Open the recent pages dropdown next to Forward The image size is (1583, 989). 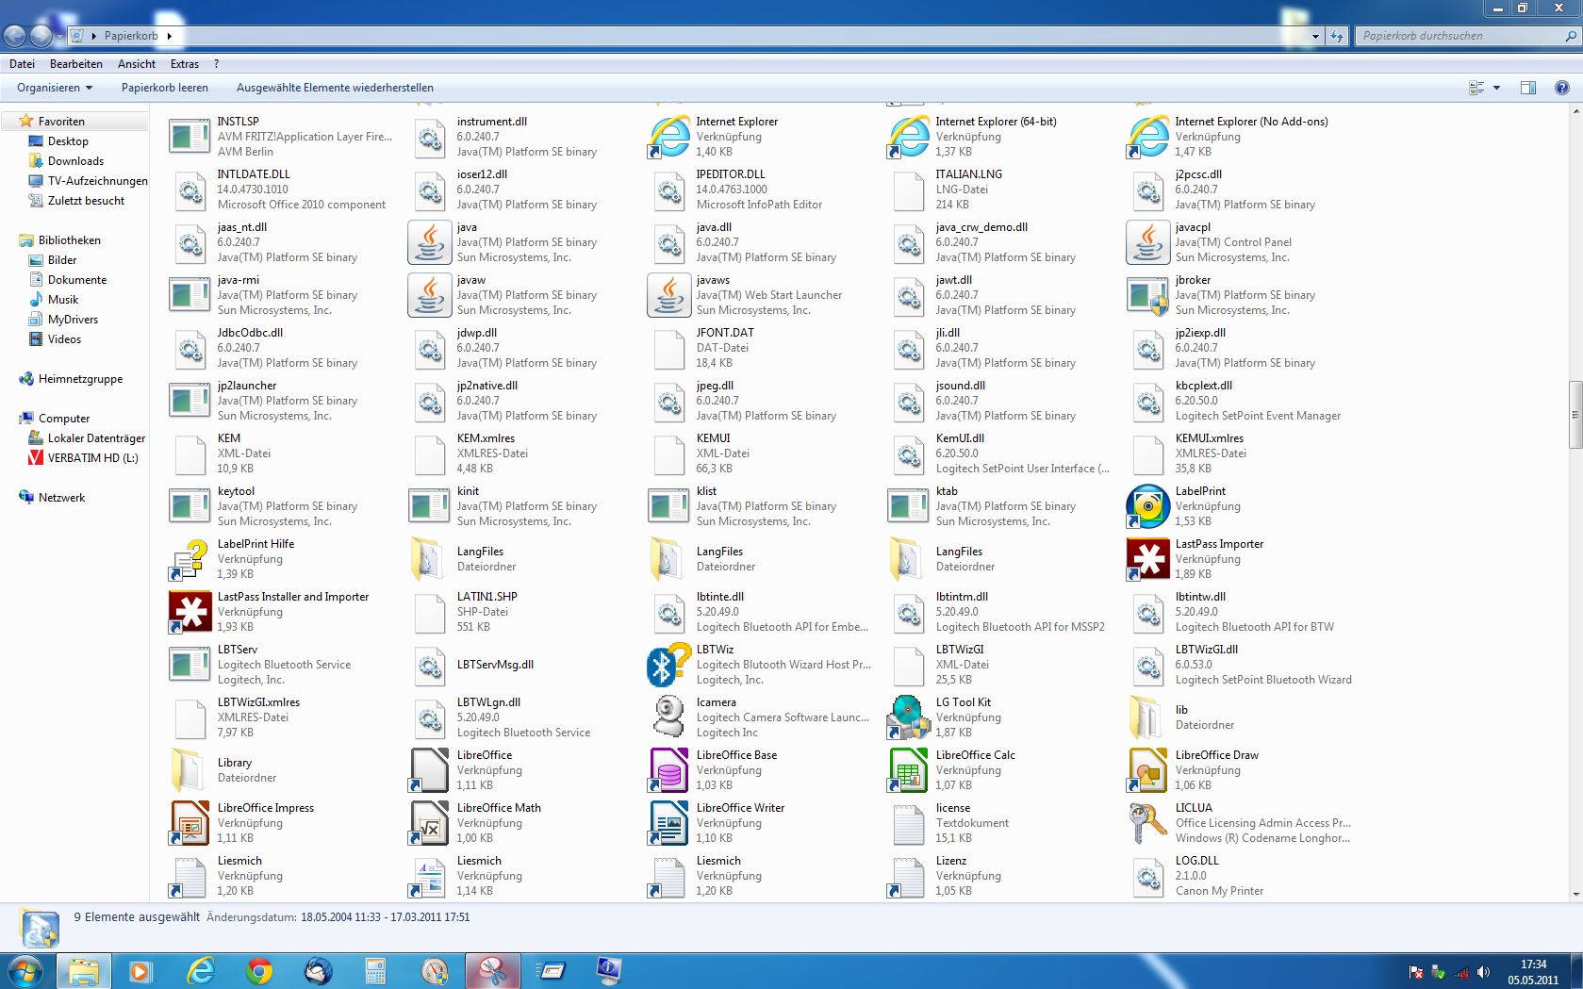click(59, 36)
